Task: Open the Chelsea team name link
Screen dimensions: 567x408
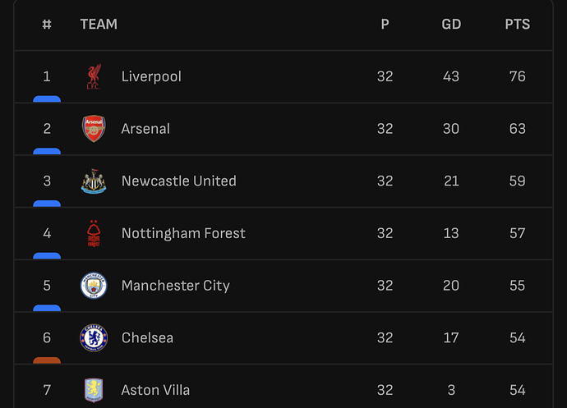Action: [147, 338]
